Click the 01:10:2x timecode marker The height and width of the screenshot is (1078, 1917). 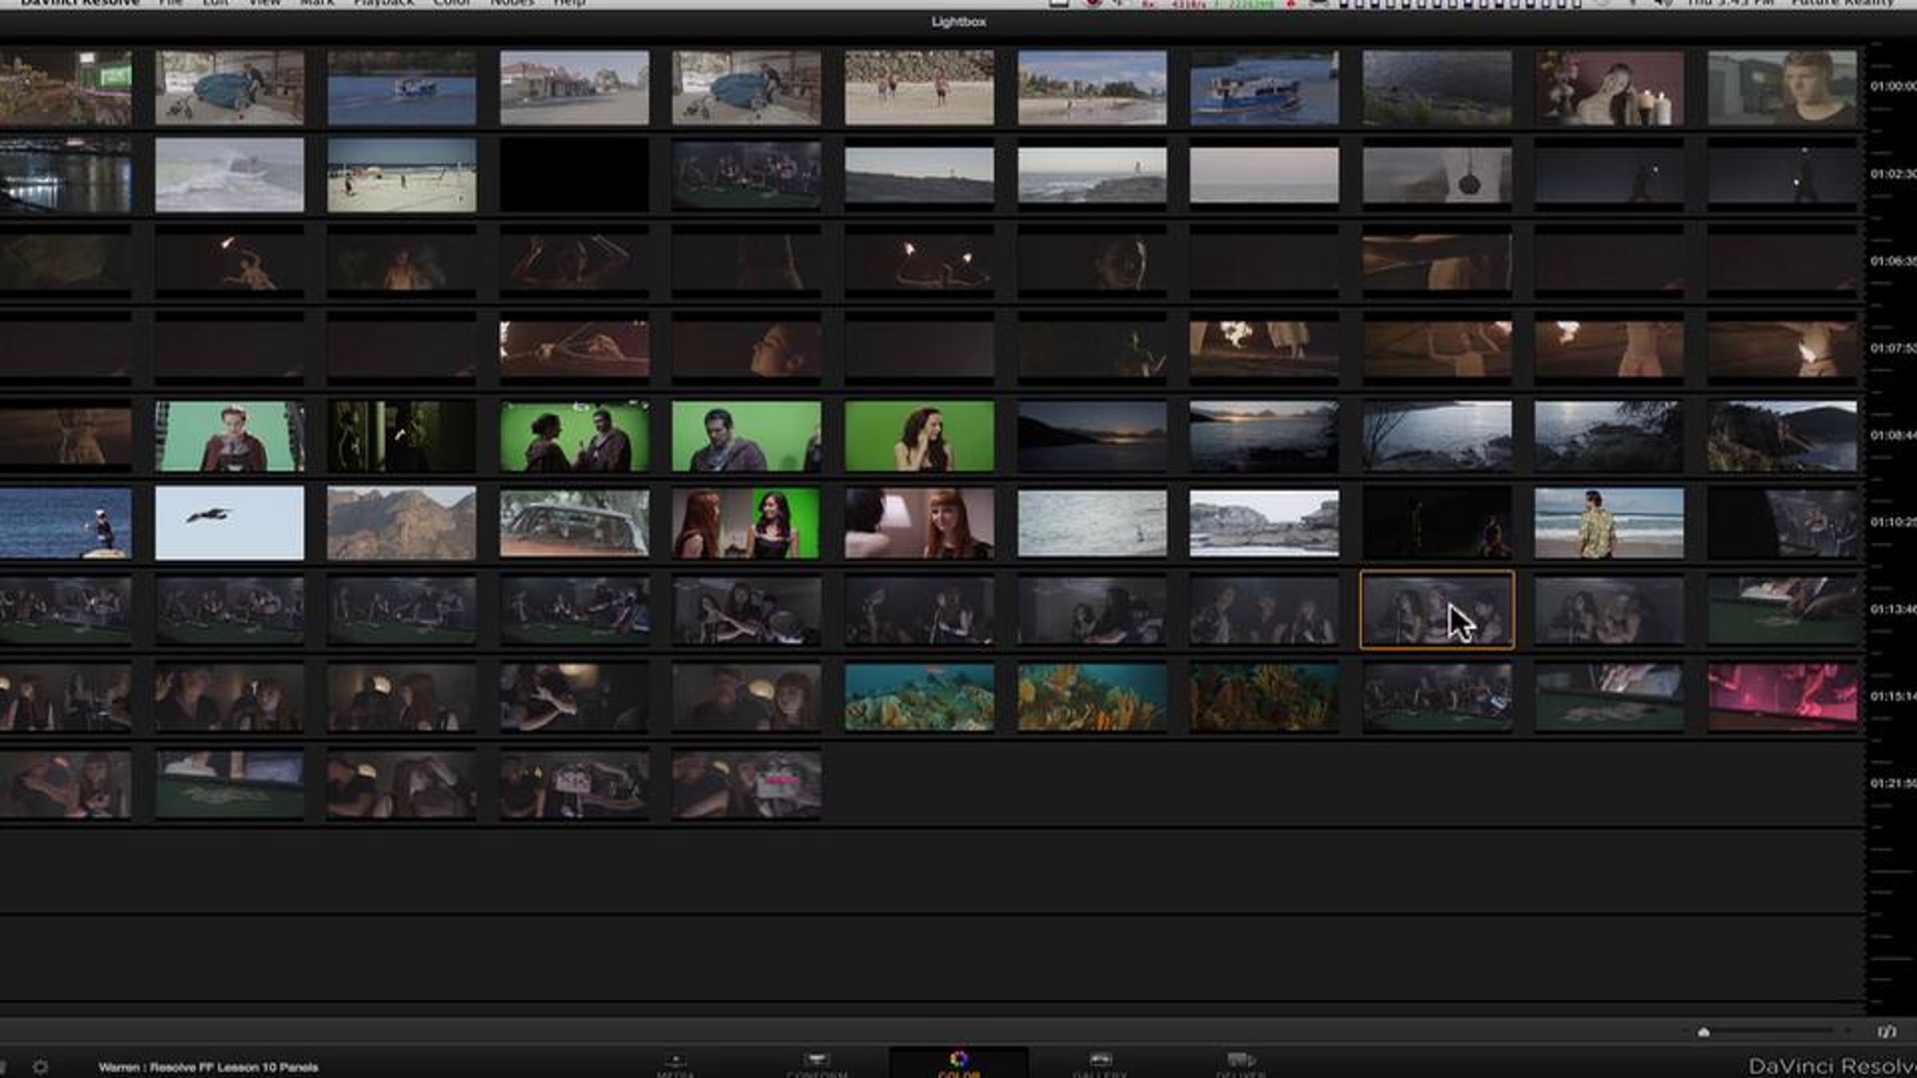tap(1893, 522)
